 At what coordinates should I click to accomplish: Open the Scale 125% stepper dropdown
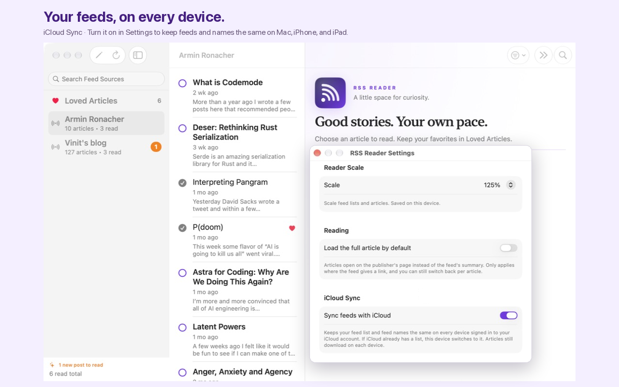coord(511,185)
